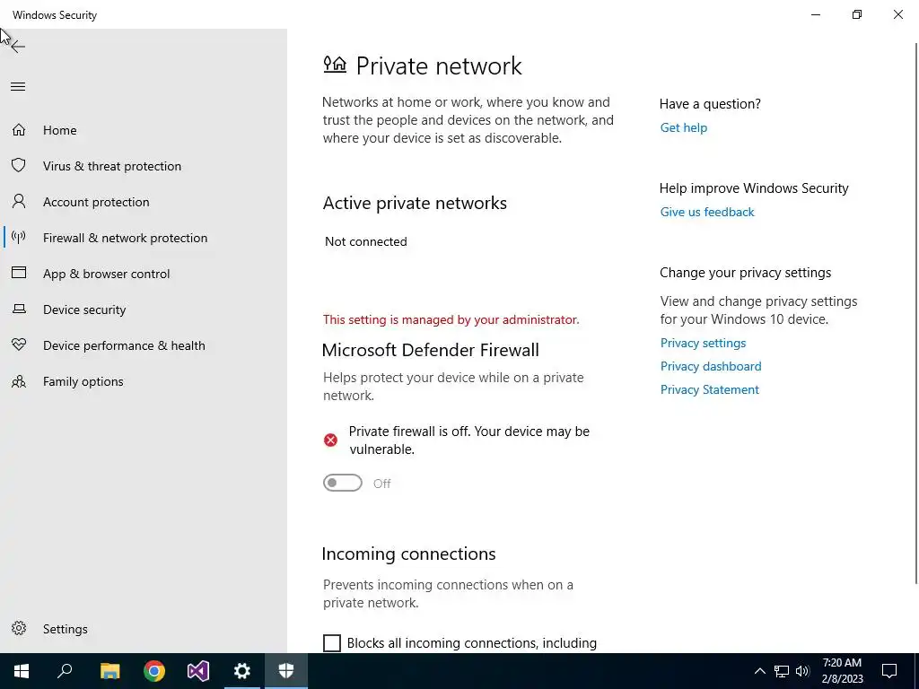Screen dimensions: 919x689
Task: Select Device performance & health
Action: click(x=124, y=345)
